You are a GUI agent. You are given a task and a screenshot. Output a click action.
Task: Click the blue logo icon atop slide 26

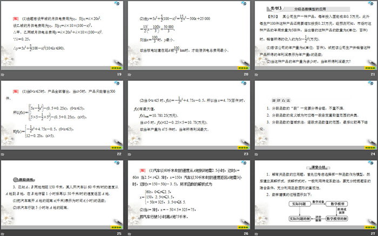[x=244, y=163]
